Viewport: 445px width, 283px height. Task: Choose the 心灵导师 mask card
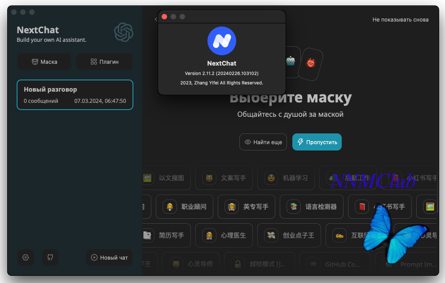click(x=191, y=264)
